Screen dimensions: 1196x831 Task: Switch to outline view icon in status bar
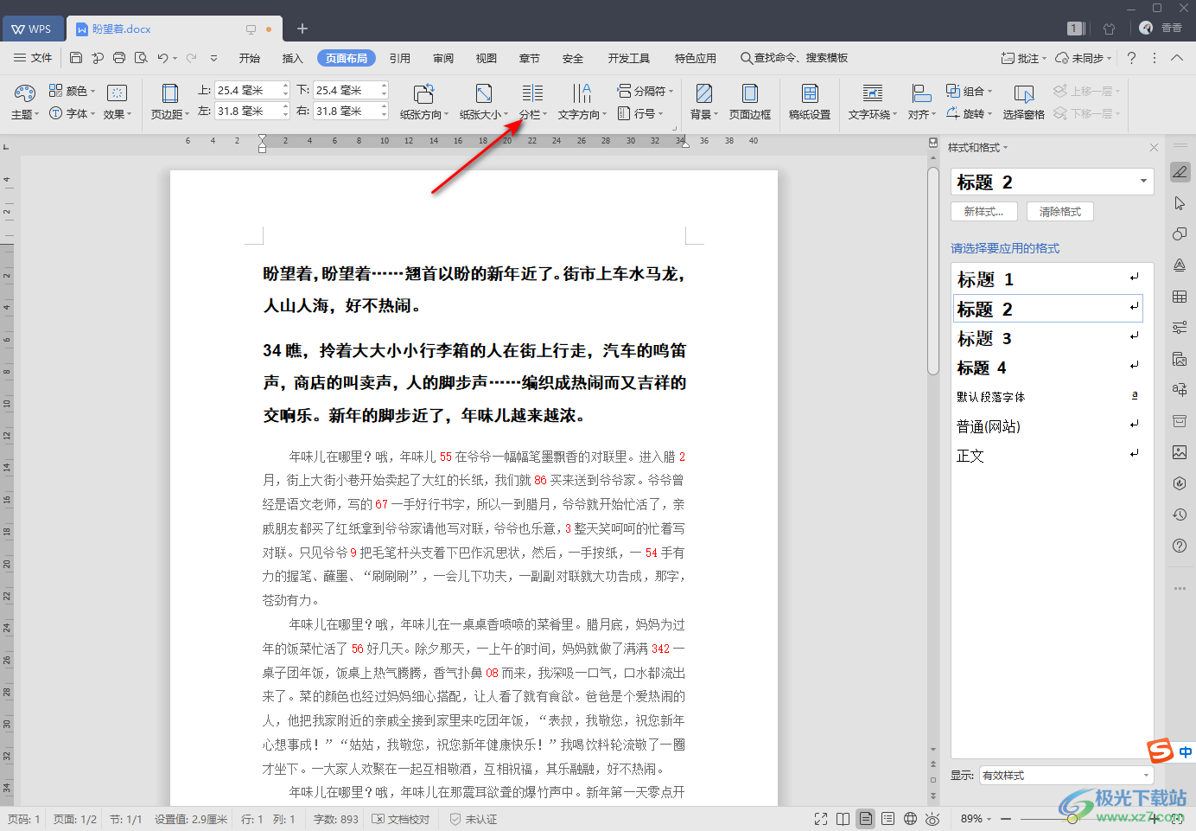pos(887,818)
